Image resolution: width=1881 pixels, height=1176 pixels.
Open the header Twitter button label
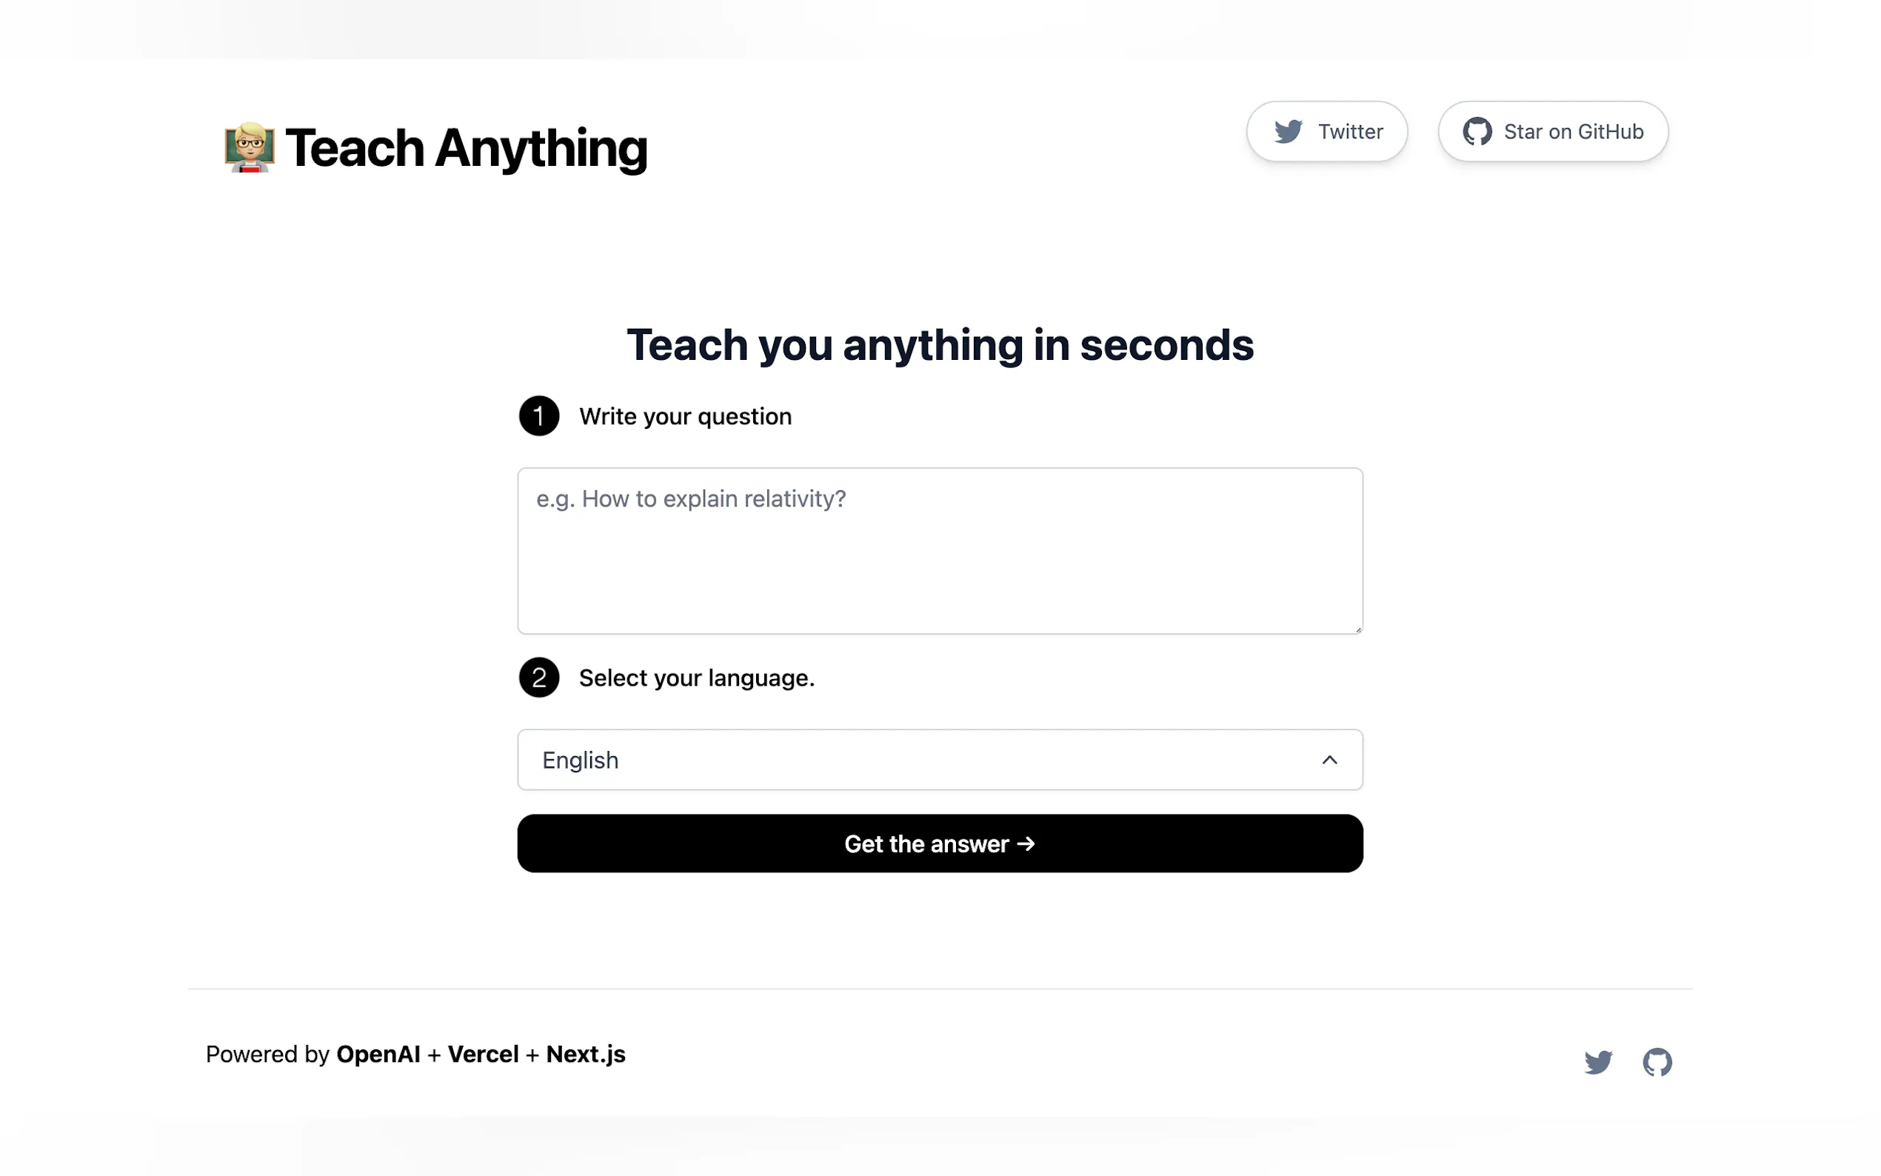coord(1350,131)
